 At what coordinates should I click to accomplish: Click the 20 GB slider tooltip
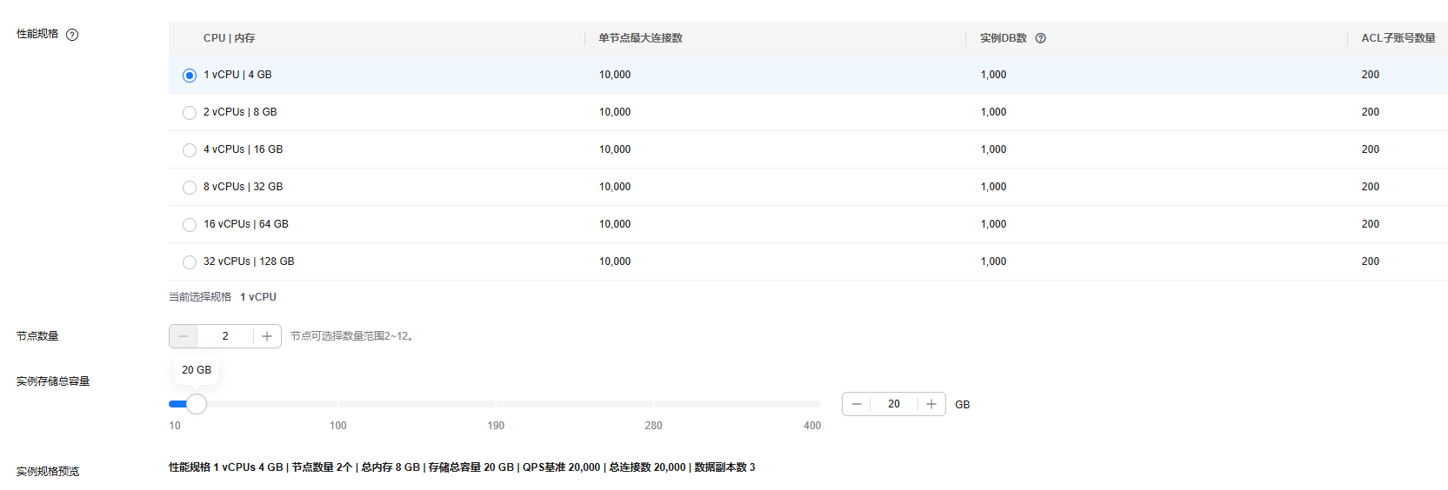[197, 370]
